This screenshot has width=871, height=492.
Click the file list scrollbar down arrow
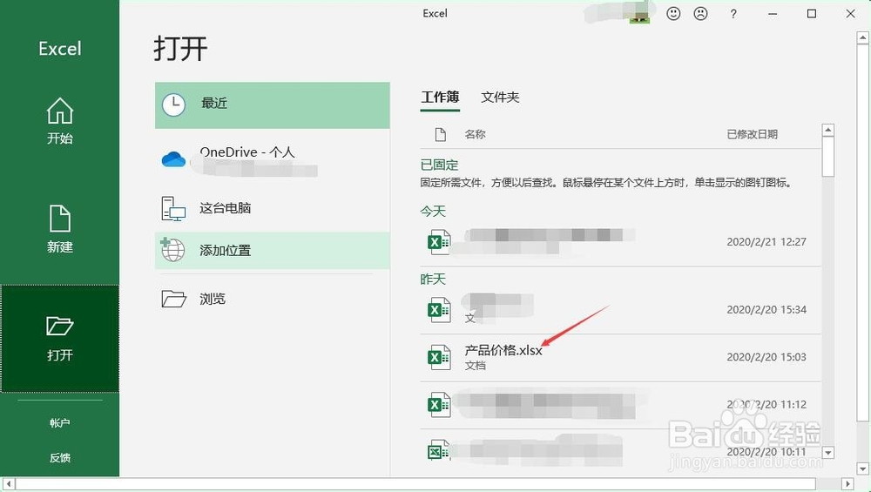(827, 453)
